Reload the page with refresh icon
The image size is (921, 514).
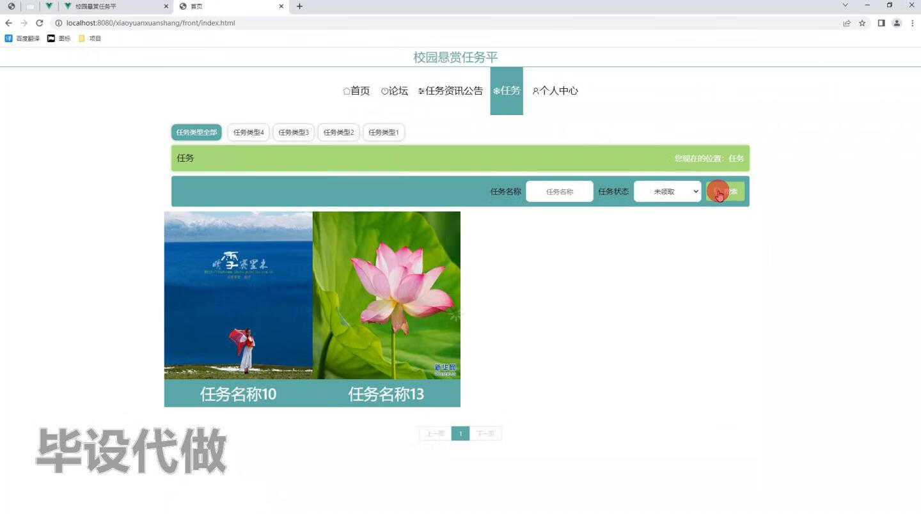tap(39, 23)
